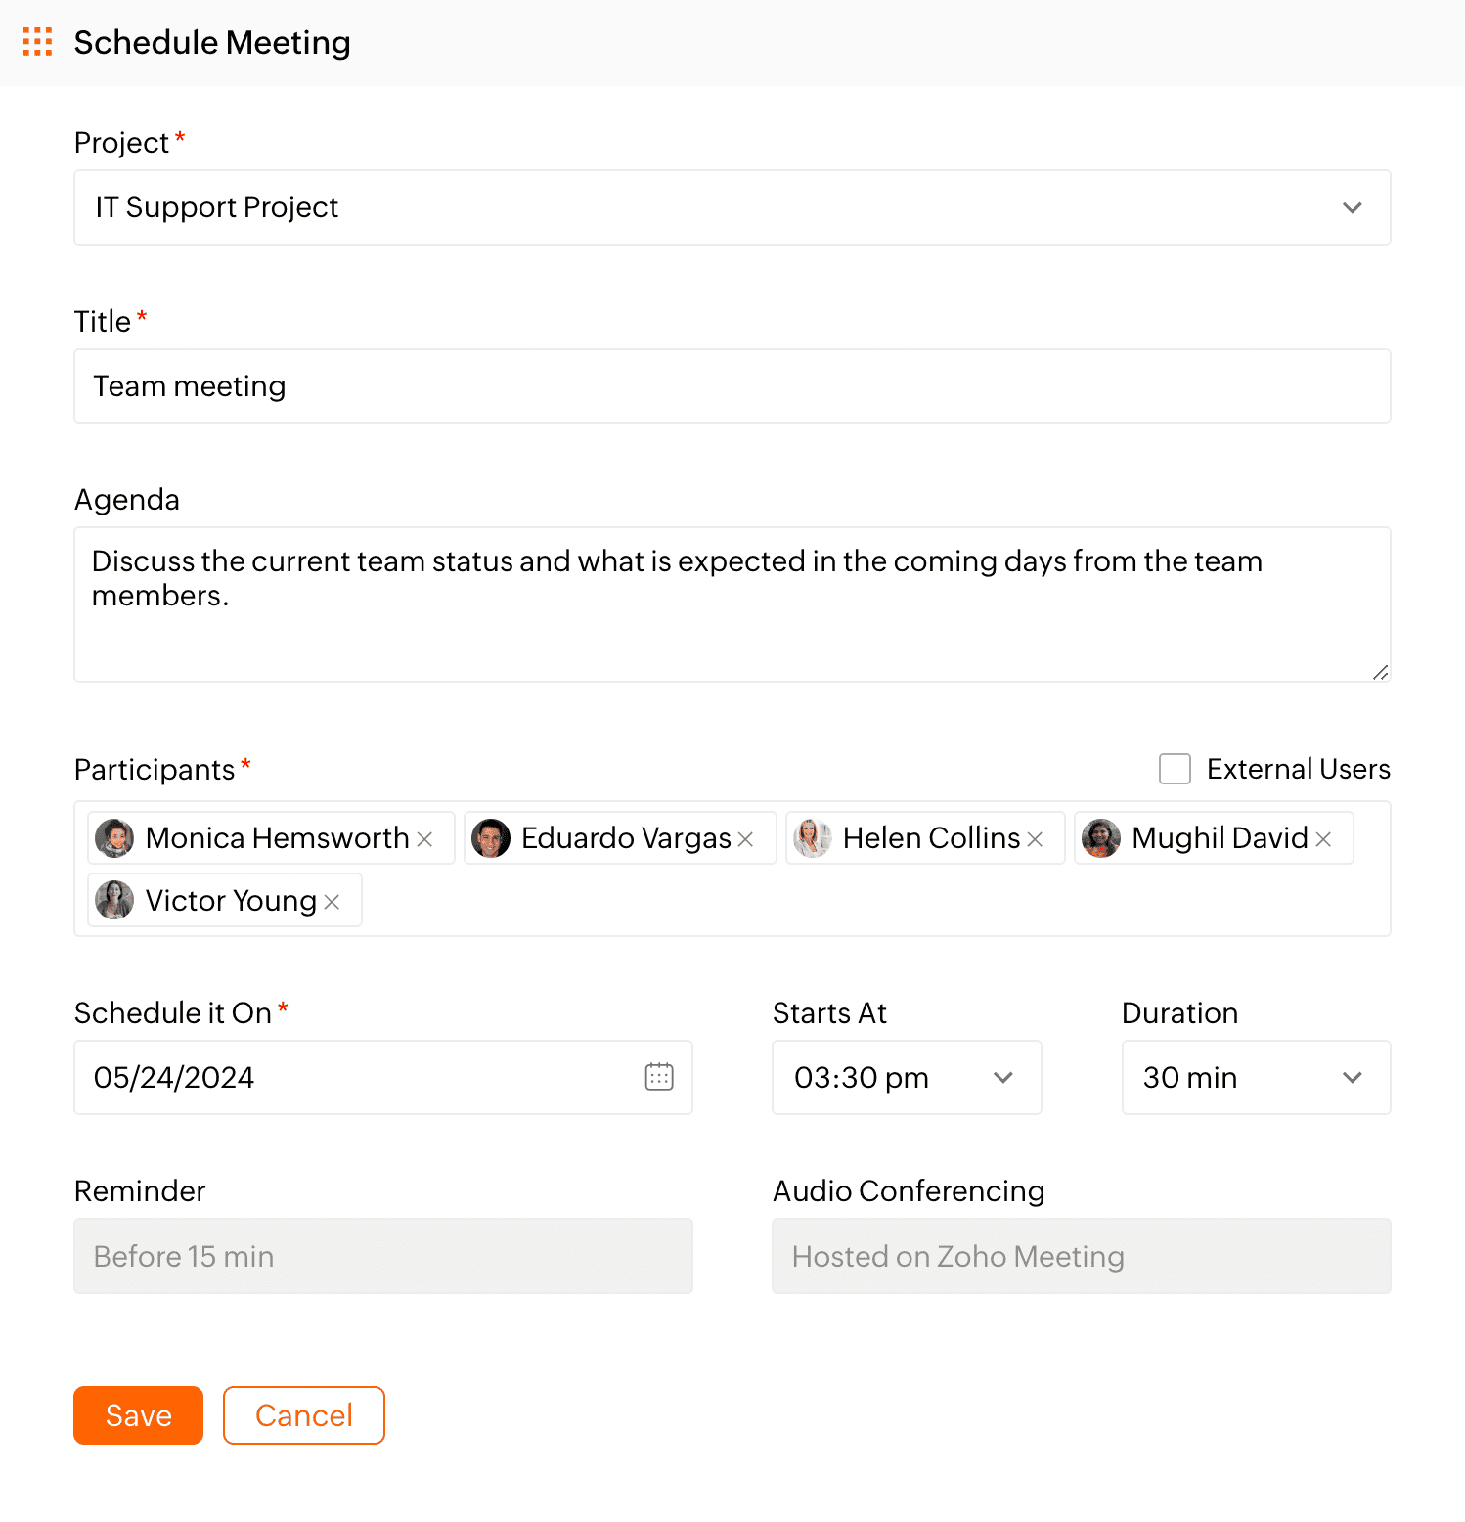This screenshot has height=1522, width=1465.
Task: Click Victor Young's avatar thumbnail
Action: pyautogui.click(x=114, y=900)
